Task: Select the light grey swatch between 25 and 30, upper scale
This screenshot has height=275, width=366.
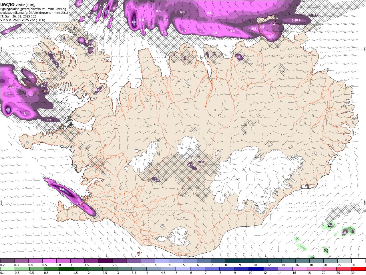Action: click(x=344, y=261)
